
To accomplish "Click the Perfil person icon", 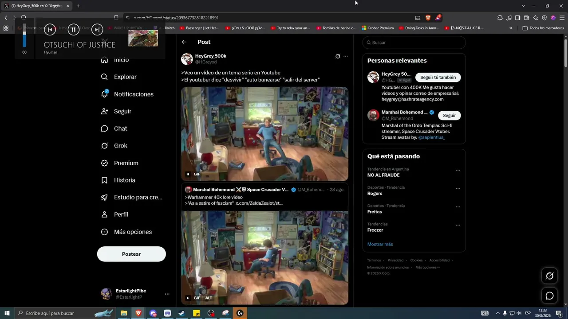I will tap(104, 214).
